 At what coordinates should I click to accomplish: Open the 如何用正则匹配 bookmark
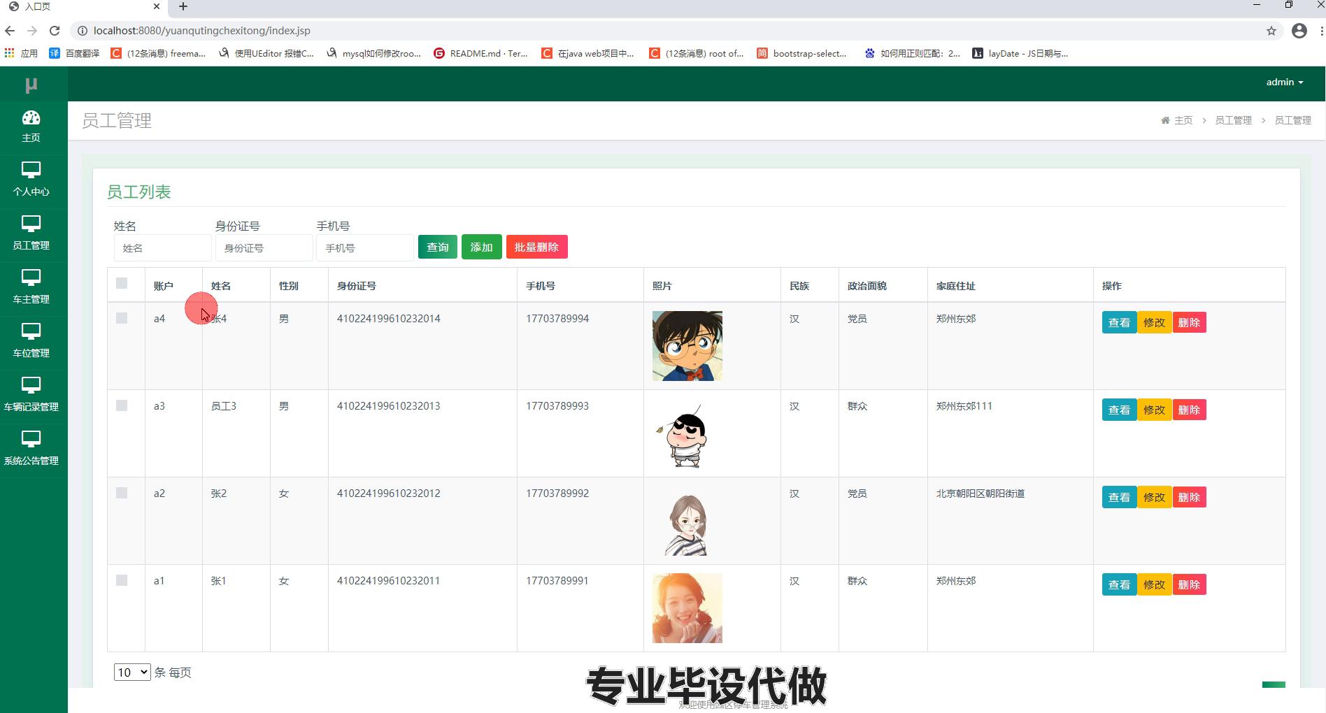click(x=912, y=53)
